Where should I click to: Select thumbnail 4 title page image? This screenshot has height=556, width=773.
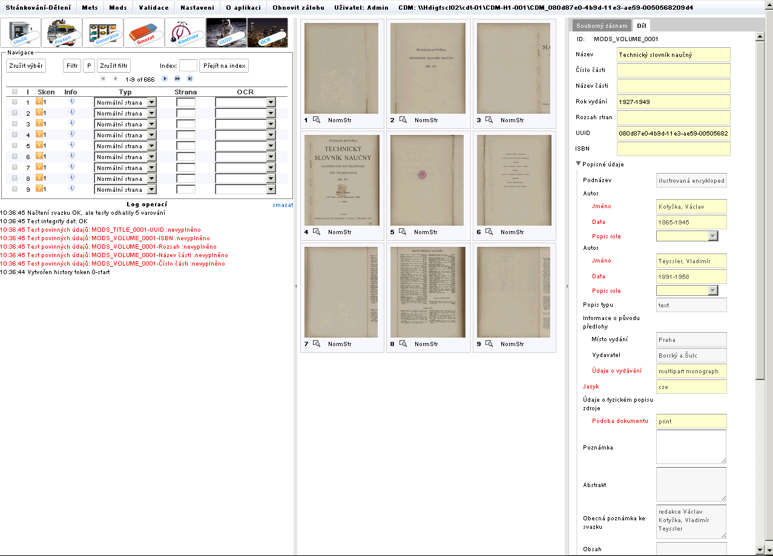click(342, 180)
